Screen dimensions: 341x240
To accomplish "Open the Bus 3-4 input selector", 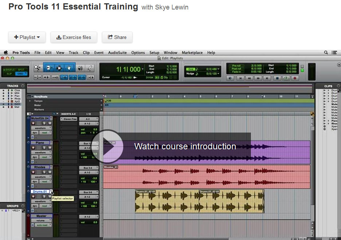I will (89, 168).
